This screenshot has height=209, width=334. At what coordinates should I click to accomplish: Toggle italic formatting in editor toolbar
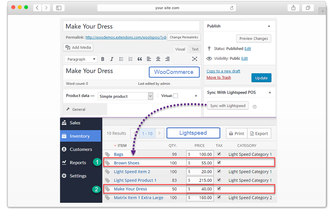point(112,59)
